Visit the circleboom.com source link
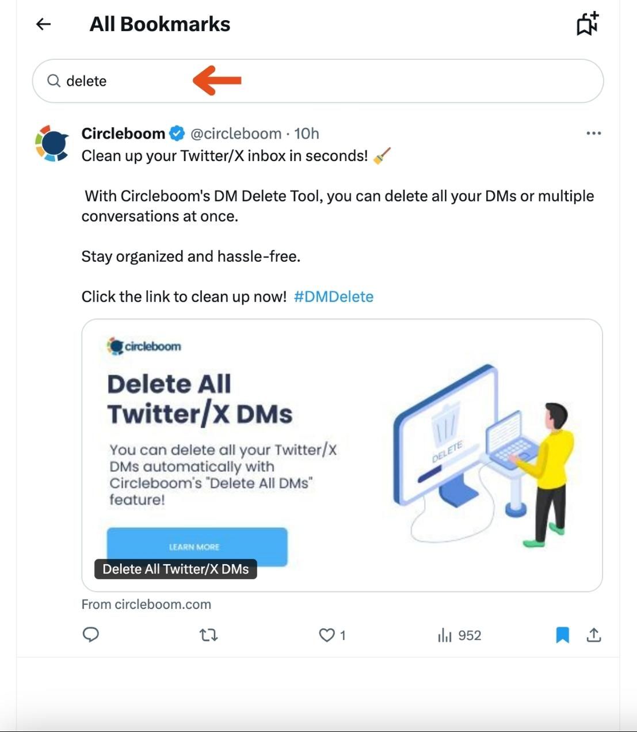637x732 pixels. pyautogui.click(x=146, y=604)
